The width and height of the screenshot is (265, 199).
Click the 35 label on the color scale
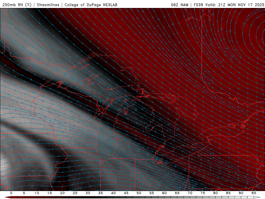101,193
